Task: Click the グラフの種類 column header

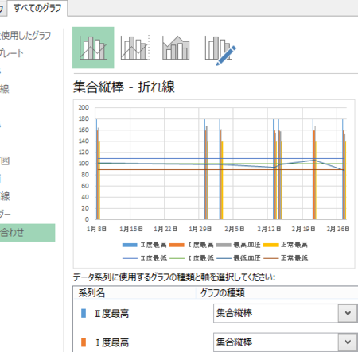Action: coord(223,293)
